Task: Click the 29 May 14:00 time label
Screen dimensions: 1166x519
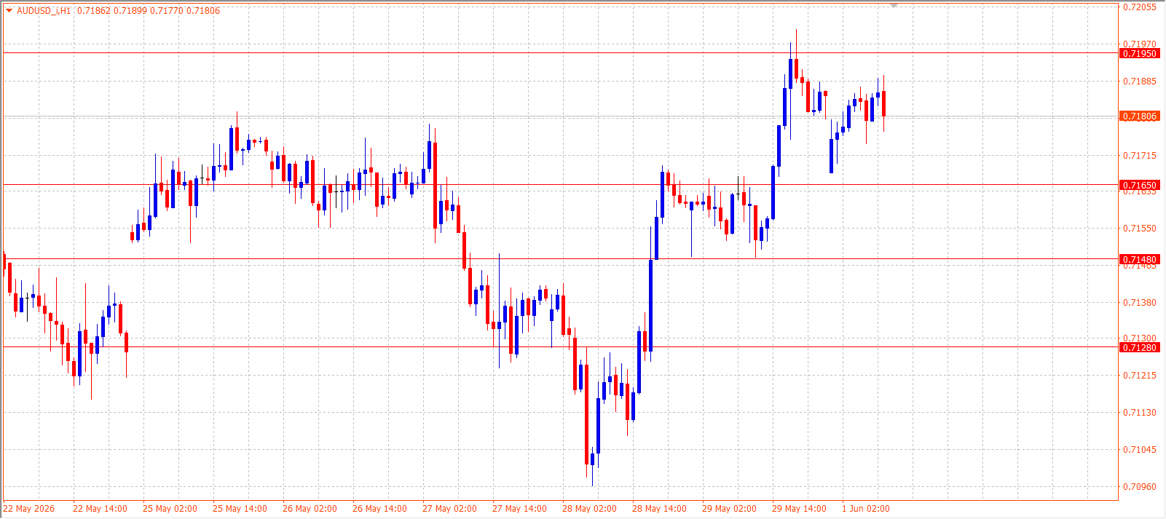Action: pos(799,509)
